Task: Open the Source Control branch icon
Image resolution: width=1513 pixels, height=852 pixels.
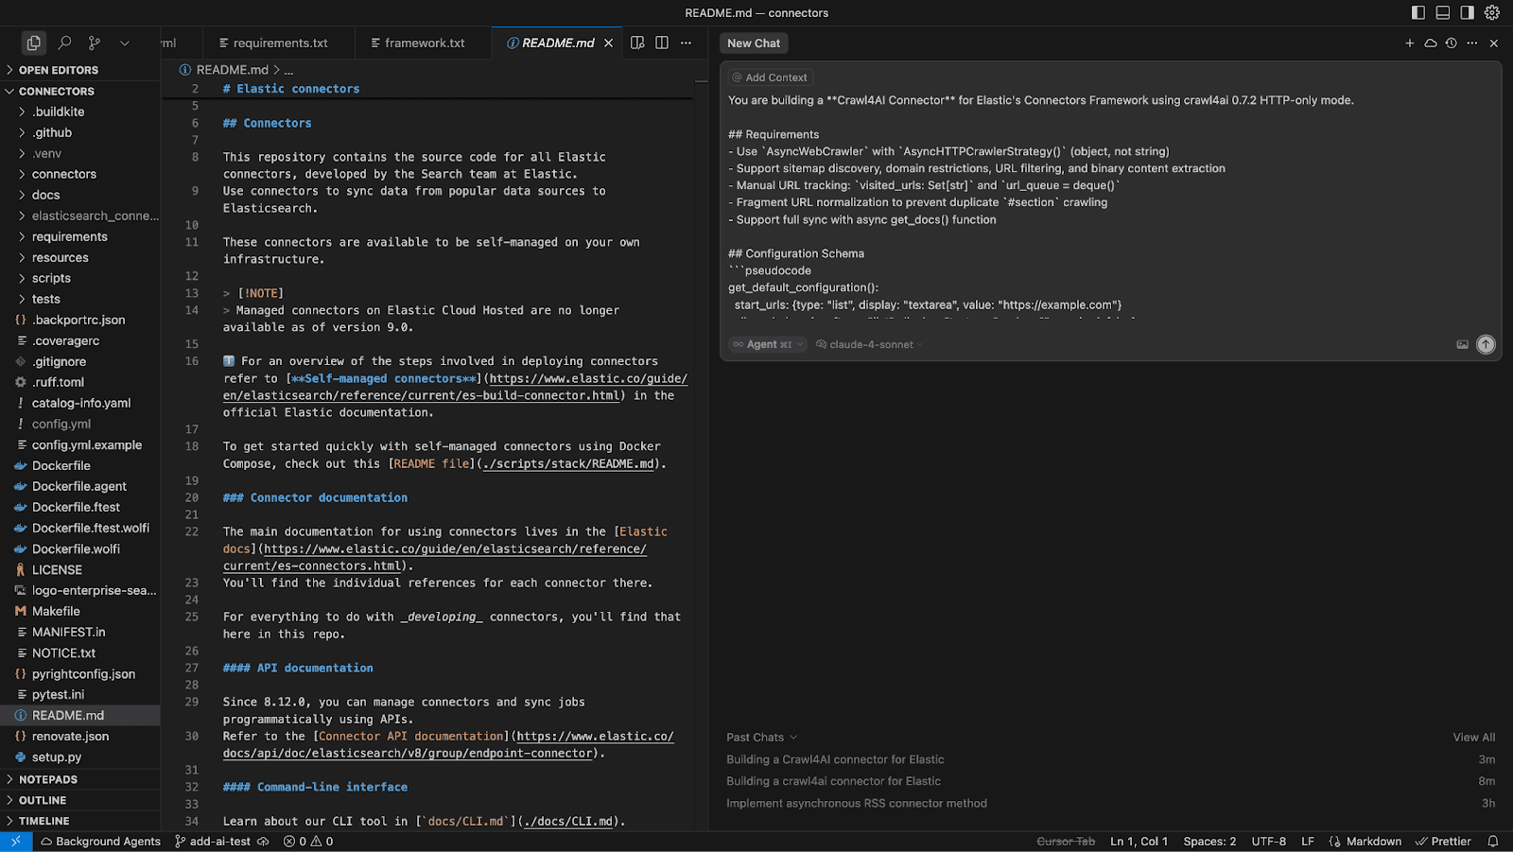Action: 95,43
